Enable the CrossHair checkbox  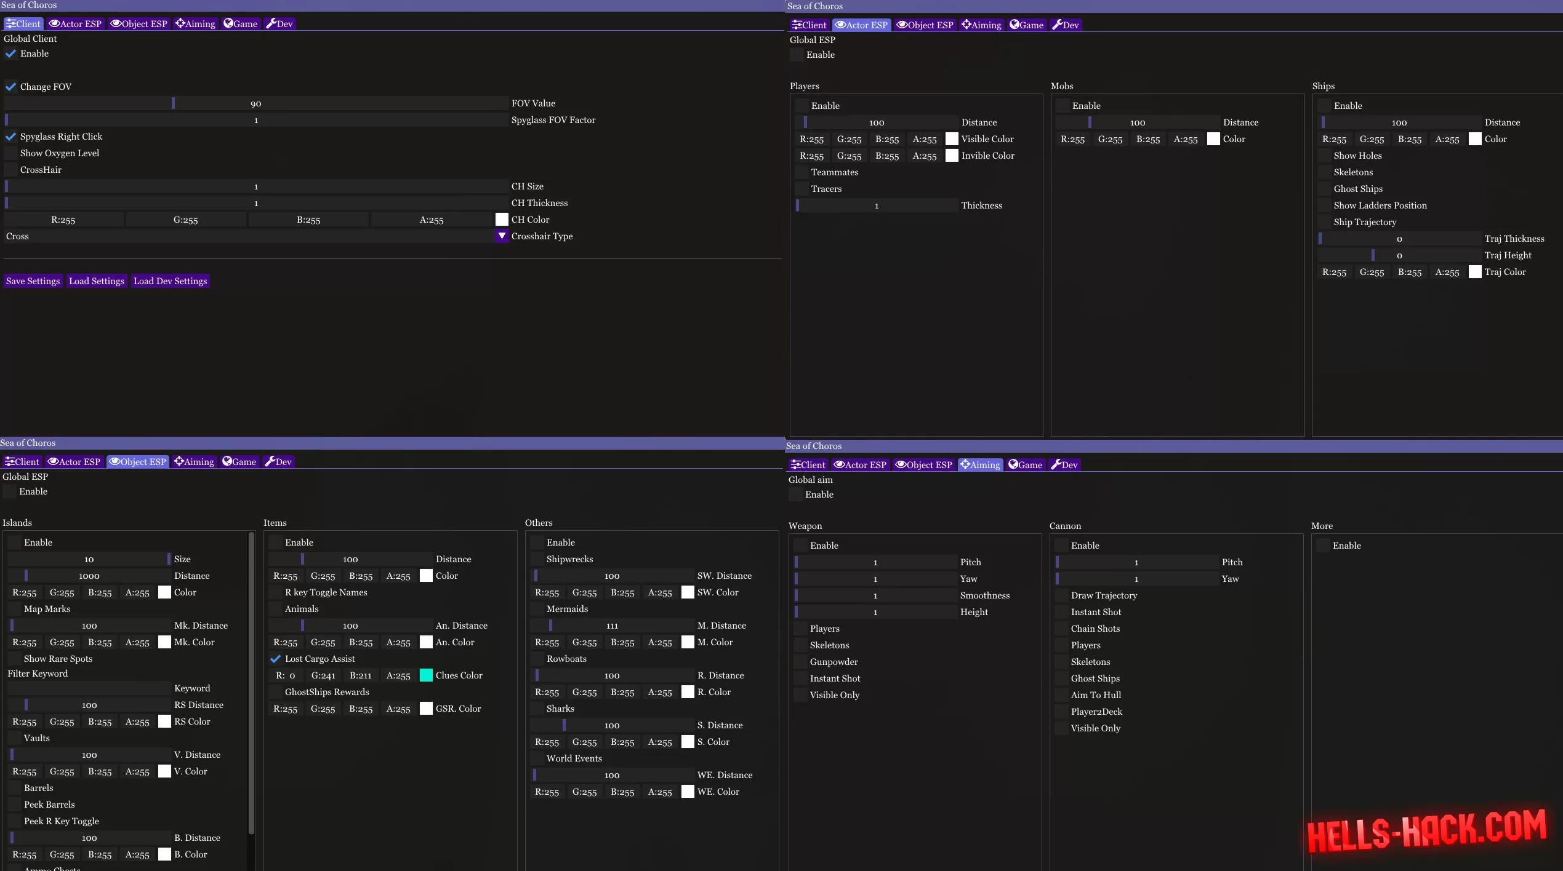[10, 170]
